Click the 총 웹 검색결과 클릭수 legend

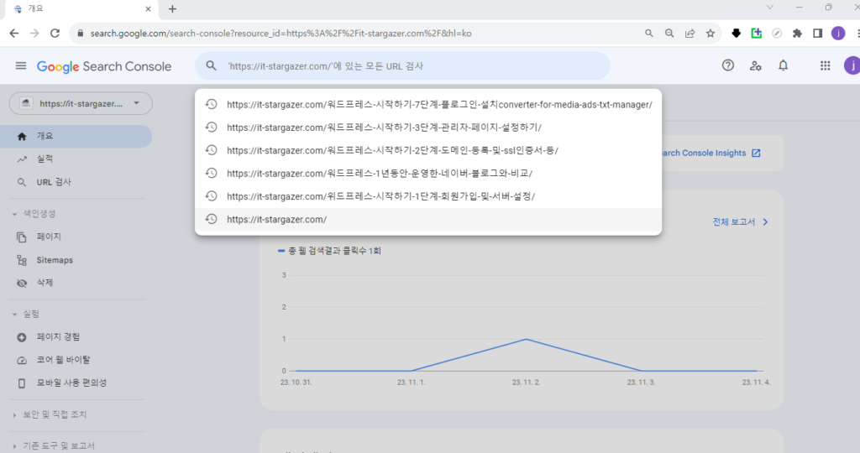point(329,250)
